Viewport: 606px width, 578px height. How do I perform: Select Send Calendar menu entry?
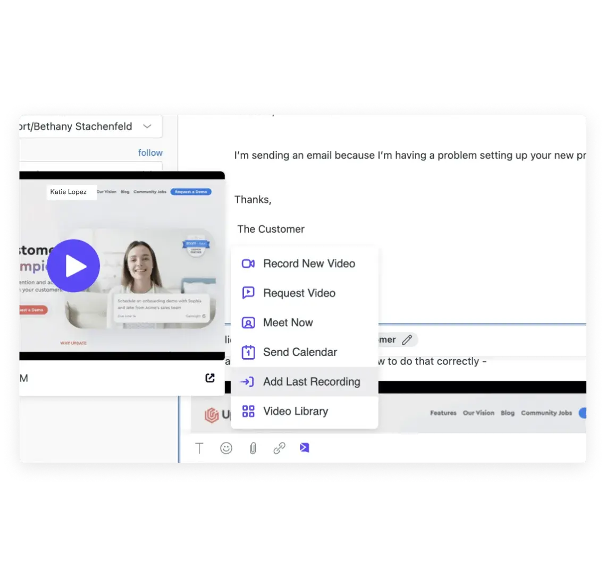[x=304, y=352]
